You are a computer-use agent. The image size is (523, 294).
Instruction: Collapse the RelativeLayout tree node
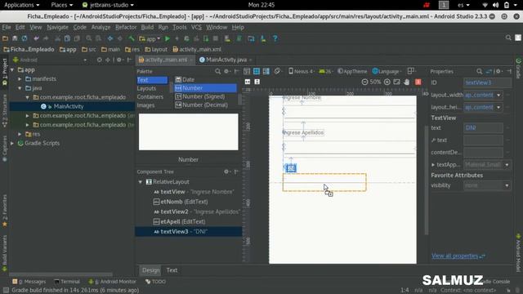point(141,182)
